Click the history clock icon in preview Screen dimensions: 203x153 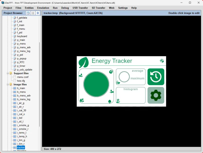[x=156, y=77]
